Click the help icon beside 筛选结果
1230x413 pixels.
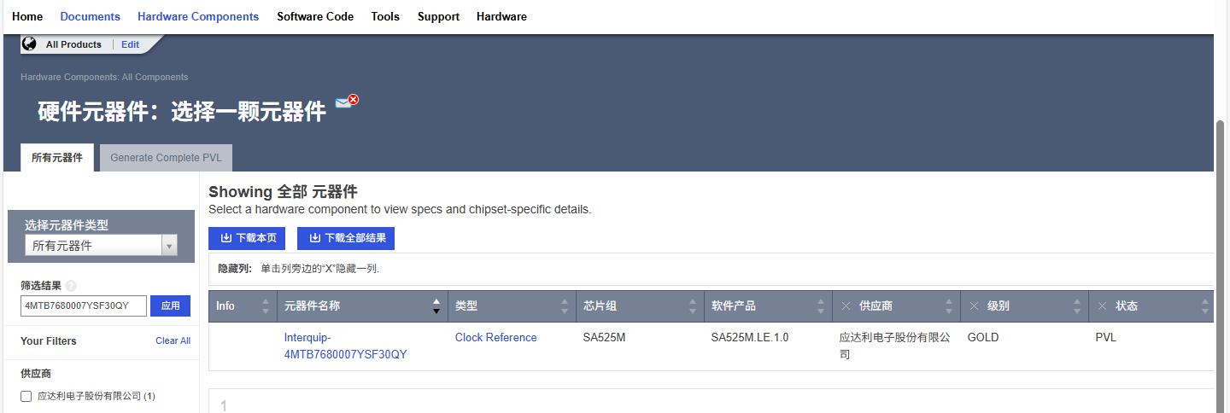click(71, 287)
